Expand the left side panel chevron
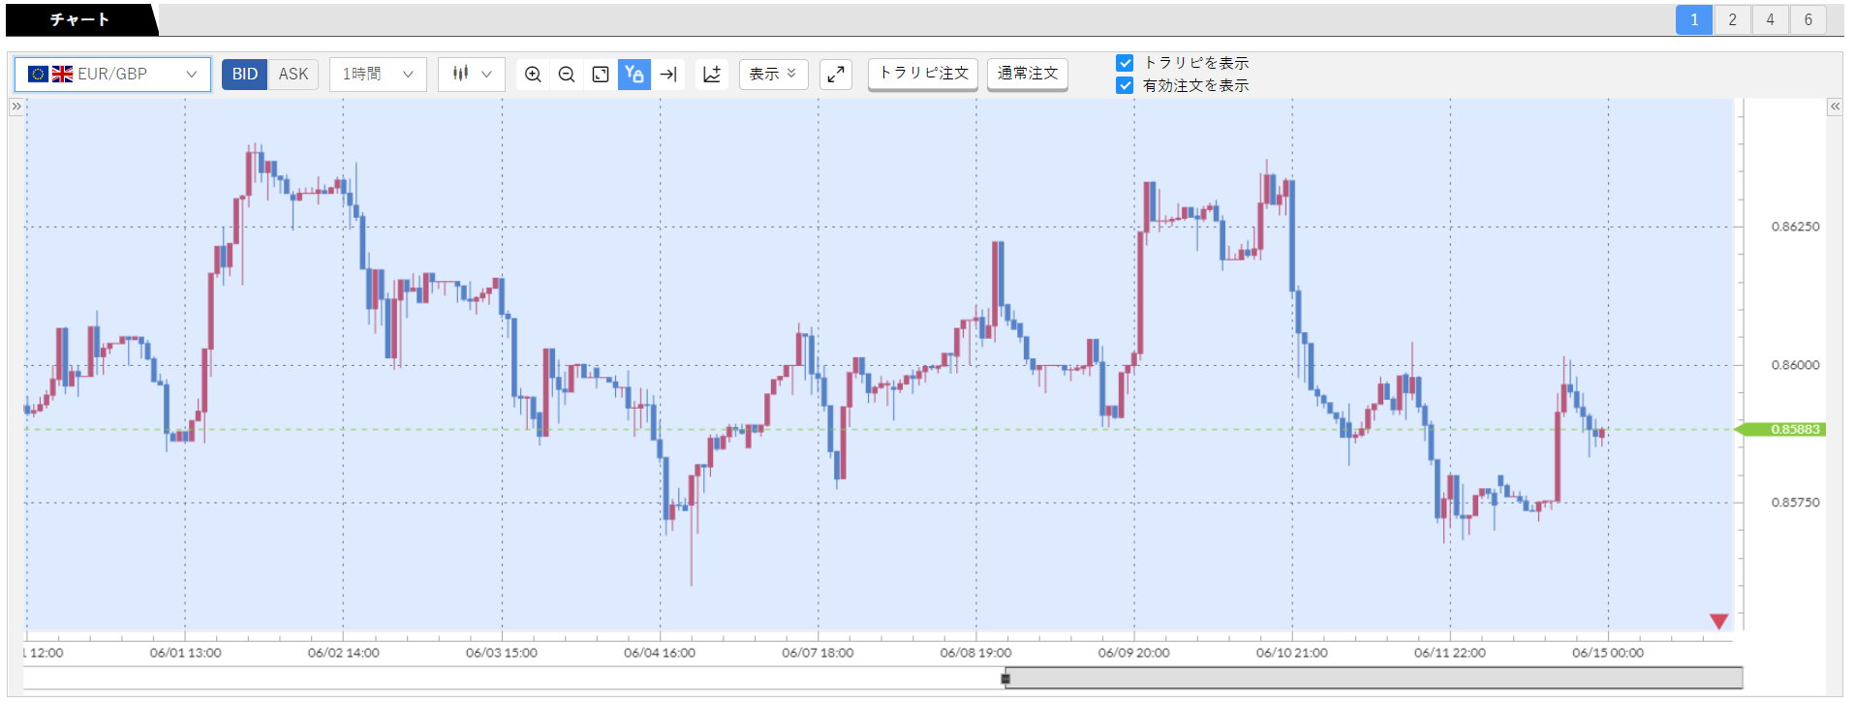Image resolution: width=1855 pixels, height=704 pixels. tap(16, 107)
